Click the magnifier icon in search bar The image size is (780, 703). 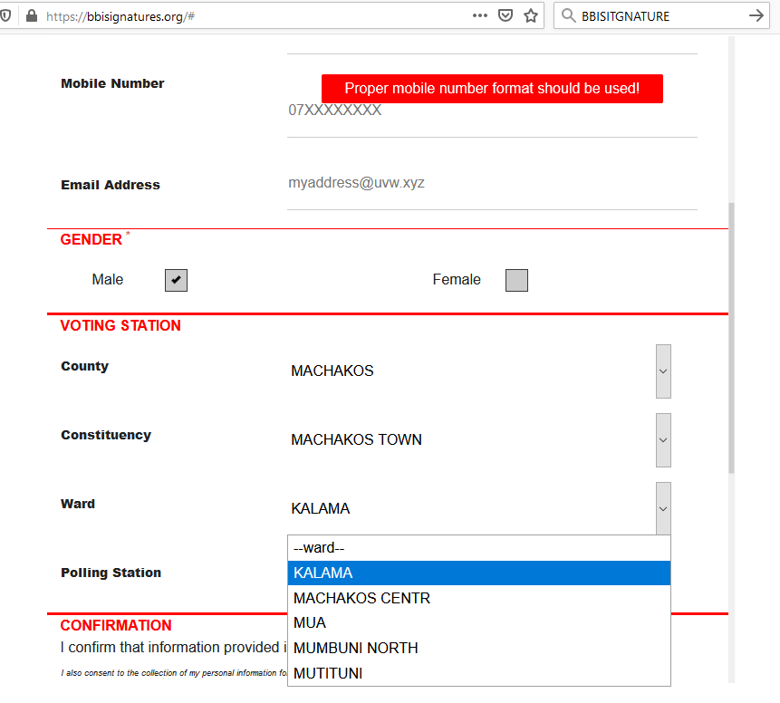click(569, 15)
